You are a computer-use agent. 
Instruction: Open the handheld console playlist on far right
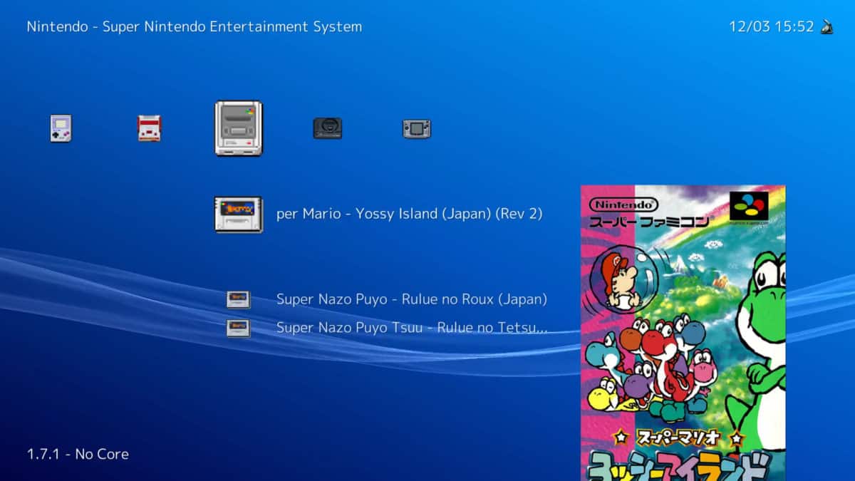tap(416, 129)
